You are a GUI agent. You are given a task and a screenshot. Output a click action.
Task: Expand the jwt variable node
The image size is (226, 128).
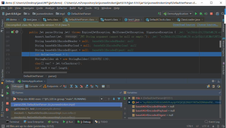[129, 102]
